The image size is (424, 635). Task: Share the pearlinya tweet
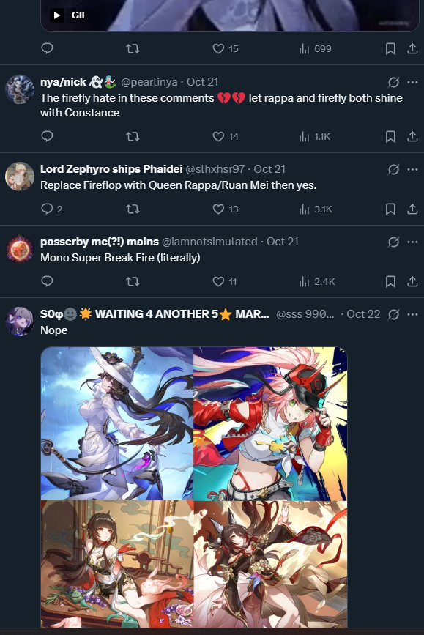tap(412, 136)
